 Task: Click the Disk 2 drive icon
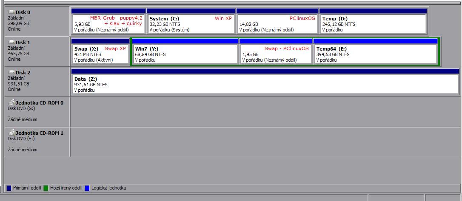coord(12,72)
